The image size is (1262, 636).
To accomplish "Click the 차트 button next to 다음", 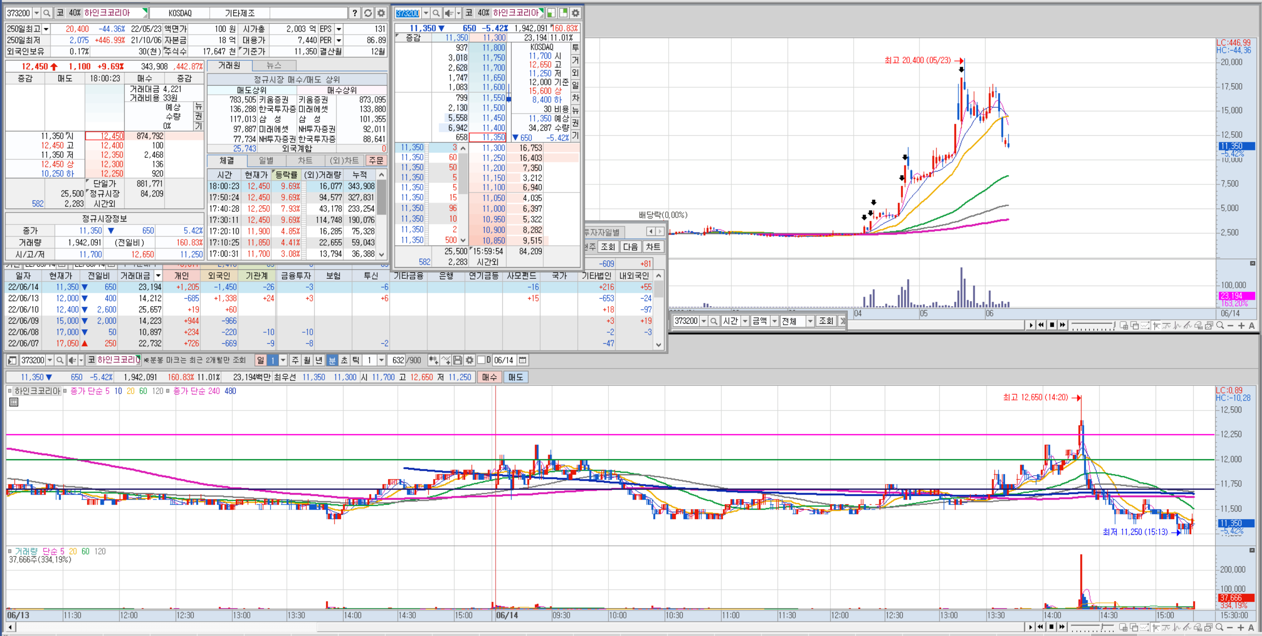I will coord(653,247).
